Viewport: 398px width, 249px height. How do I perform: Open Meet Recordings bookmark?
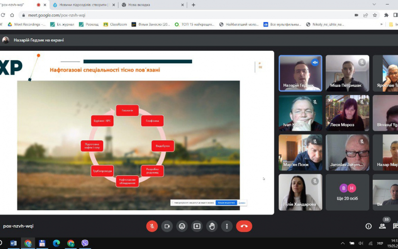pos(27,24)
